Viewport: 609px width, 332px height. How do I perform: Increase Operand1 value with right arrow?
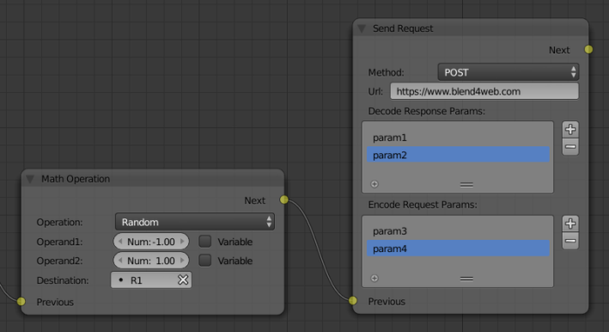(x=182, y=242)
